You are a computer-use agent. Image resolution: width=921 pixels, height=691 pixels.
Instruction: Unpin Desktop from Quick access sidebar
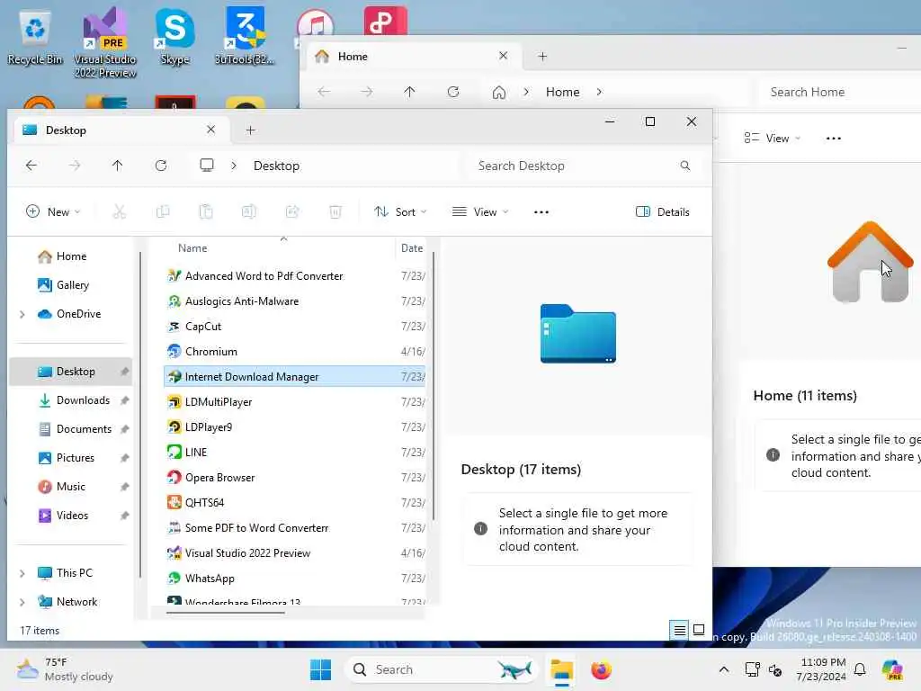point(124,372)
